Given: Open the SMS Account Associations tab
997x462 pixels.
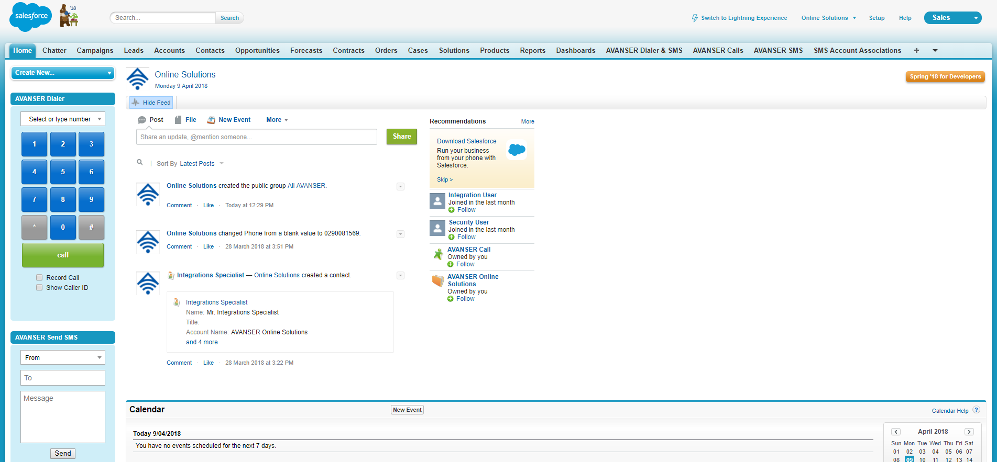Looking at the screenshot, I should point(857,51).
